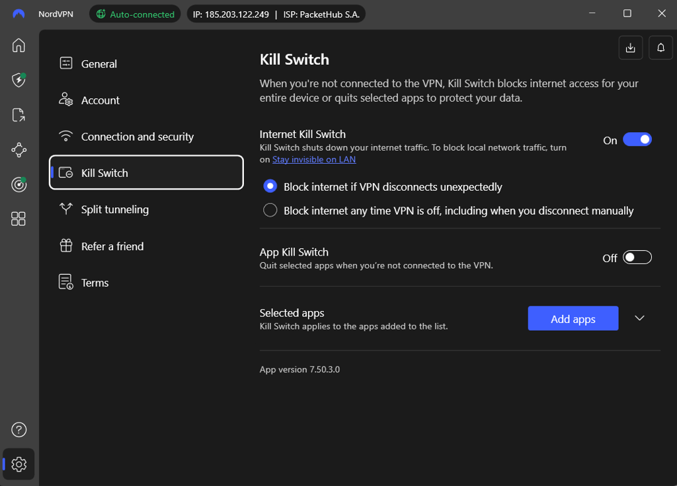Open the Home icon in sidebar
677x486 pixels.
point(19,46)
